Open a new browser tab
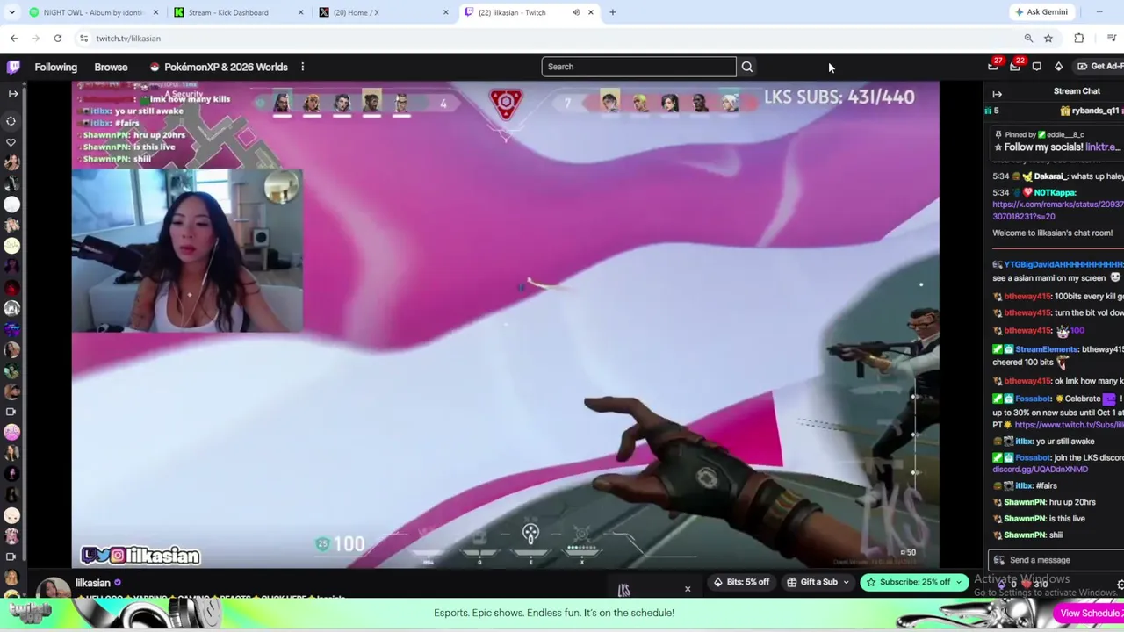Screen dimensions: 1124x632 click(x=612, y=12)
